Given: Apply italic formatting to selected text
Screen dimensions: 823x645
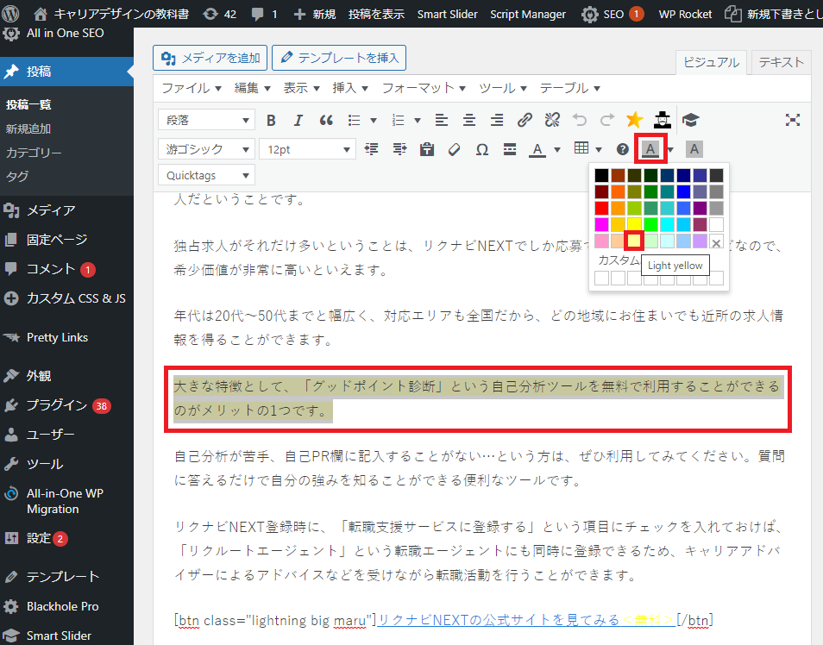Looking at the screenshot, I should [298, 120].
